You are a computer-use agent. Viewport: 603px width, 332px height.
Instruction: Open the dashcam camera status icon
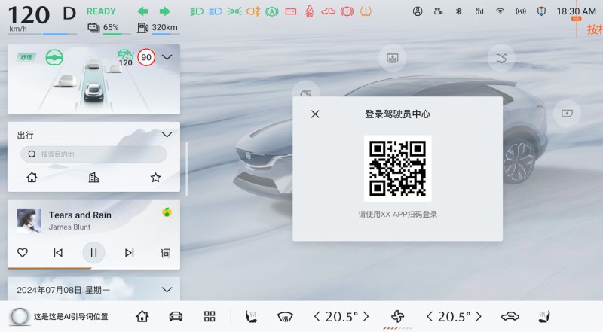pyautogui.click(x=438, y=11)
